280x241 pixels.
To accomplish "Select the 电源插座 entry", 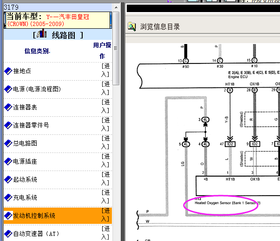I will click(25, 161).
